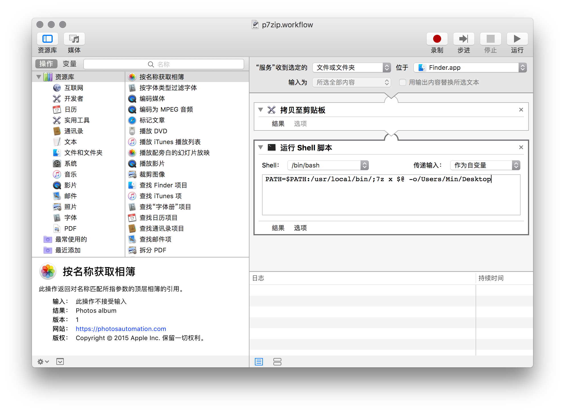Switch log area to list view icon
The image size is (565, 413).
click(259, 362)
